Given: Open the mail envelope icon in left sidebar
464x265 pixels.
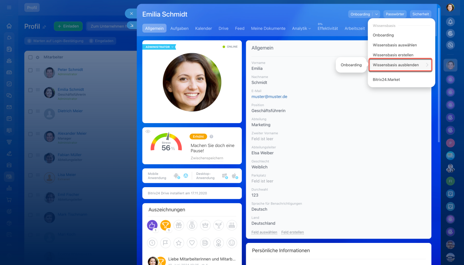Looking at the screenshot, I should 9,107.
